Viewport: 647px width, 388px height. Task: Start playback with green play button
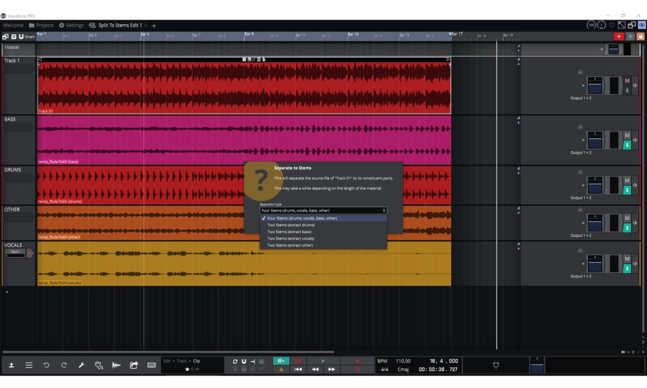pyautogui.click(x=323, y=361)
